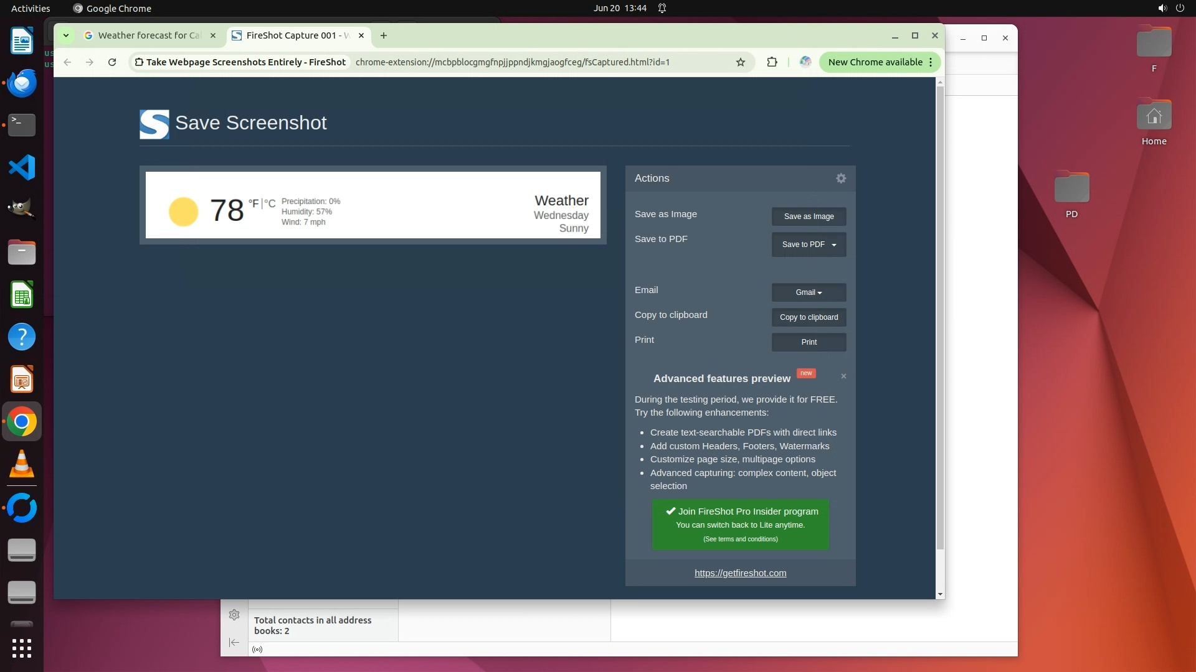
Task: Reload the current page
Action: point(112,62)
